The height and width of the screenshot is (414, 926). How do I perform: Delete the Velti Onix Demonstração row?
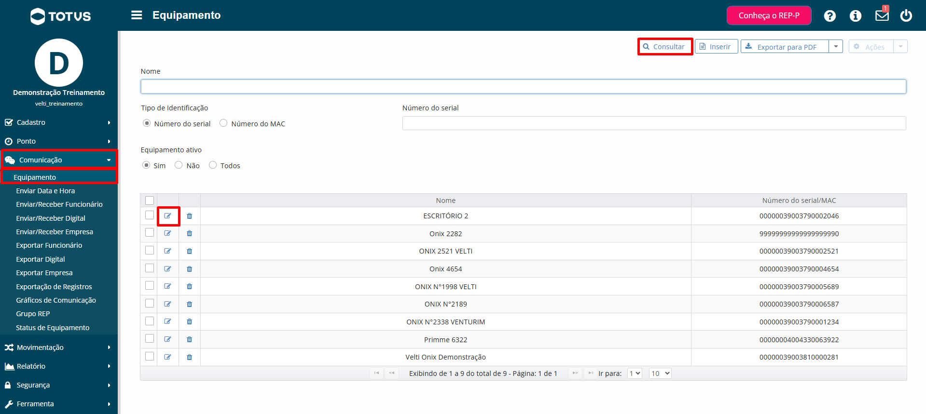pos(189,357)
